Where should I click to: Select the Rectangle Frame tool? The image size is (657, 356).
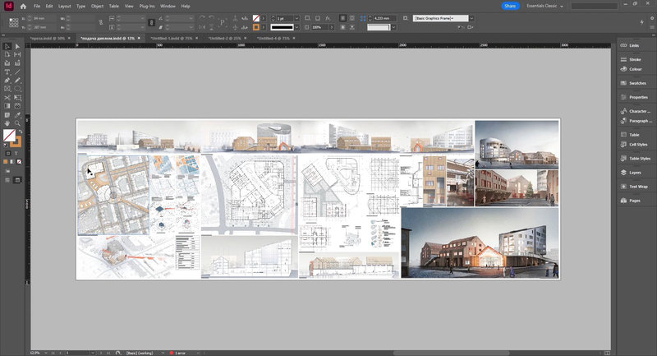tap(7, 89)
